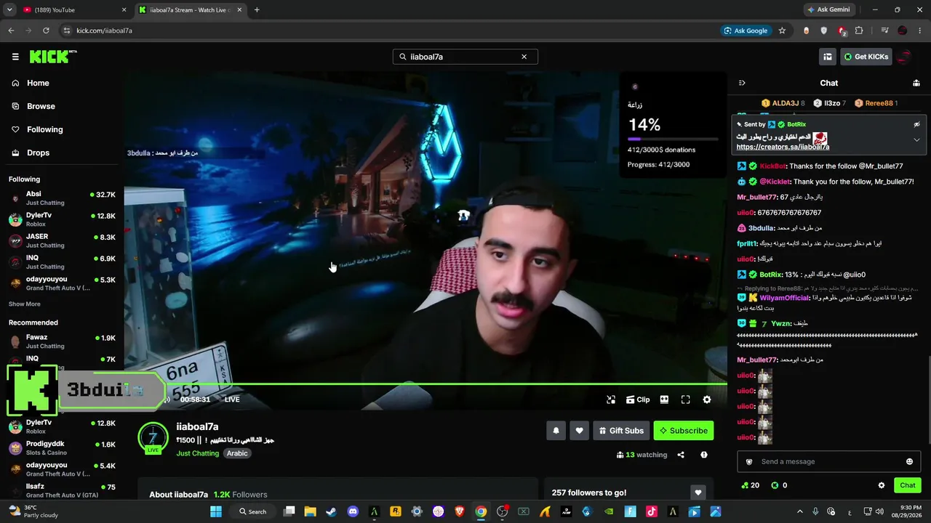Bookmark this page with the star
The image size is (931, 523).
click(782, 31)
